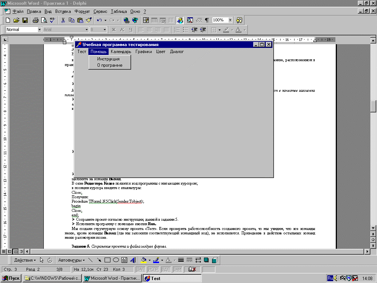Open the font size 8 dropdown
Image resolution: width=377 pixels, height=283 pixels.
(105, 29)
